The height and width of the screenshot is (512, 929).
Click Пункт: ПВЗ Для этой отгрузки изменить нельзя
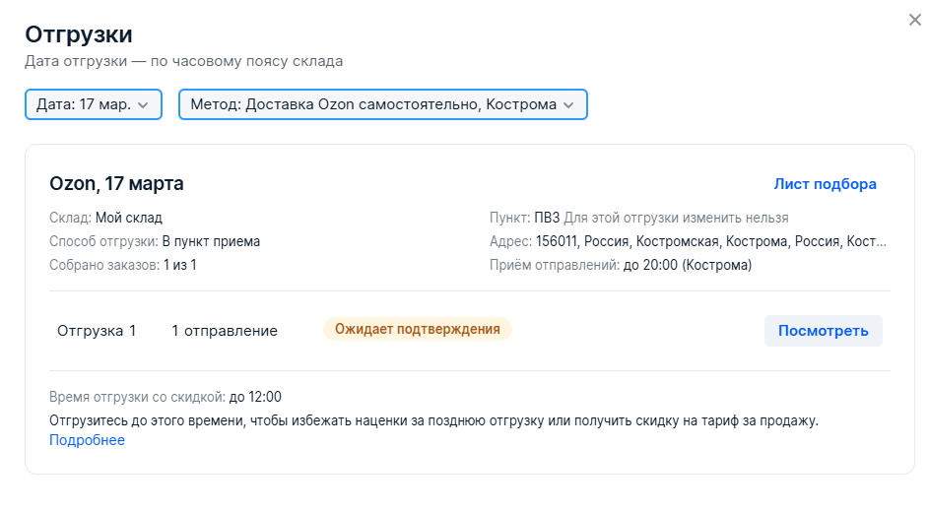point(638,218)
